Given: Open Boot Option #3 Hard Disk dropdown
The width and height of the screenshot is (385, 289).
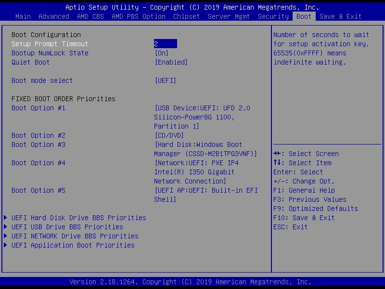Looking at the screenshot, I should click(205, 149).
